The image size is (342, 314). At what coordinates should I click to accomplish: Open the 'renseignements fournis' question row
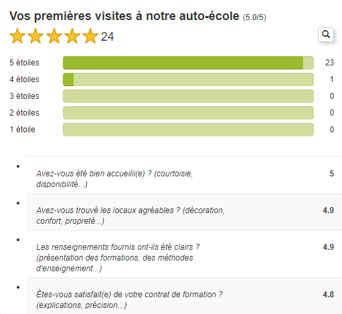(184, 254)
